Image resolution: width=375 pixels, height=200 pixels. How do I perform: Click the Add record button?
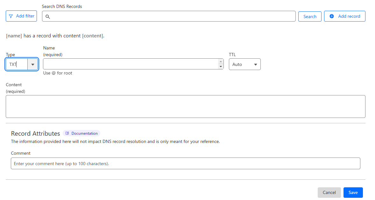[345, 16]
